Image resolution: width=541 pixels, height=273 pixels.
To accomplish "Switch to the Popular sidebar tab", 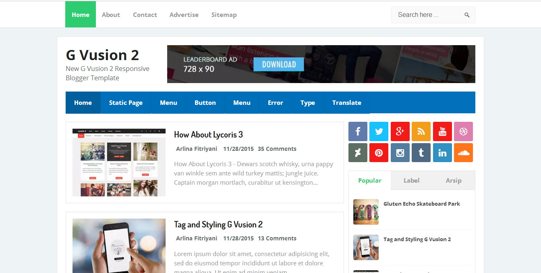I will (x=370, y=180).
